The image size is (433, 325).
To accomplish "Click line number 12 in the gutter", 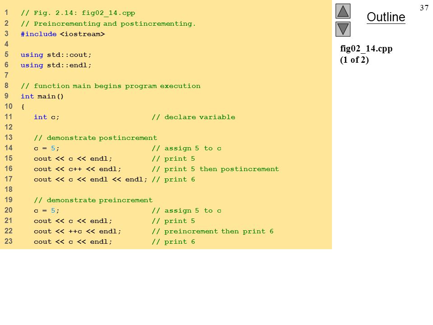I will coord(9,127).
